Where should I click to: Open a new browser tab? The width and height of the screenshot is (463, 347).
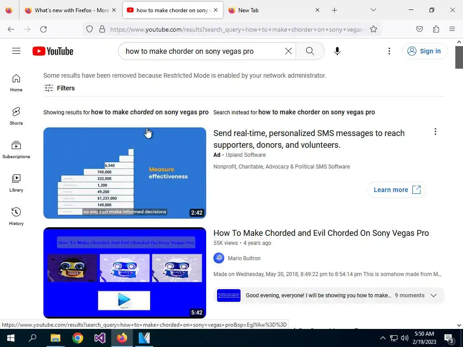coord(334,10)
